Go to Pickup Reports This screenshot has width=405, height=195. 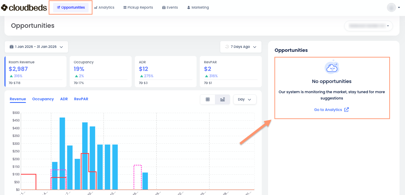click(138, 8)
